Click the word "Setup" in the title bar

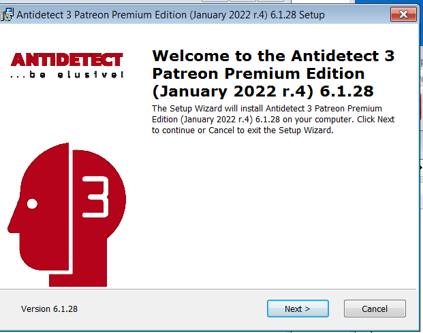pyautogui.click(x=311, y=14)
